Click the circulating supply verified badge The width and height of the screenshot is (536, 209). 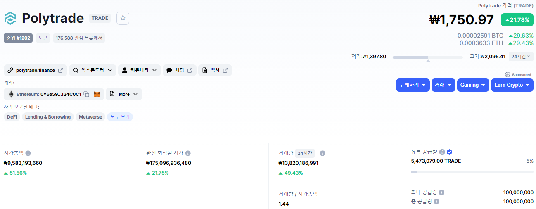[x=449, y=152]
